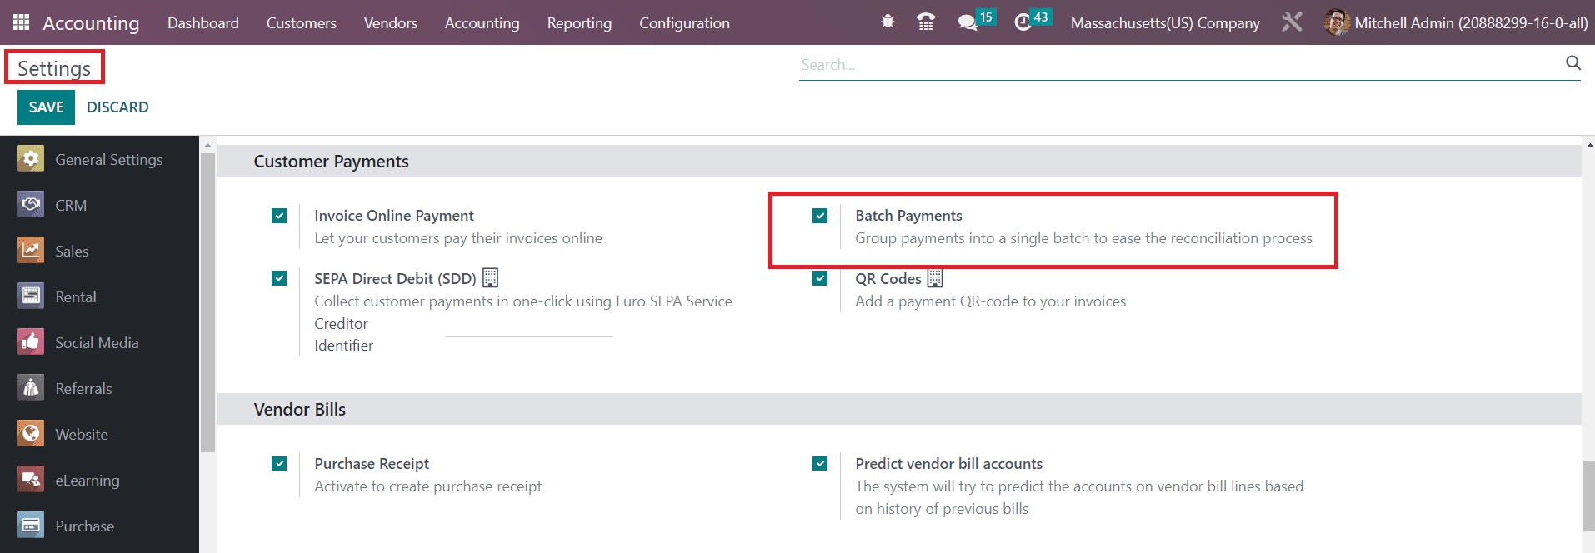Open the activities clock icon
The height and width of the screenshot is (553, 1595).
coord(1023,22)
